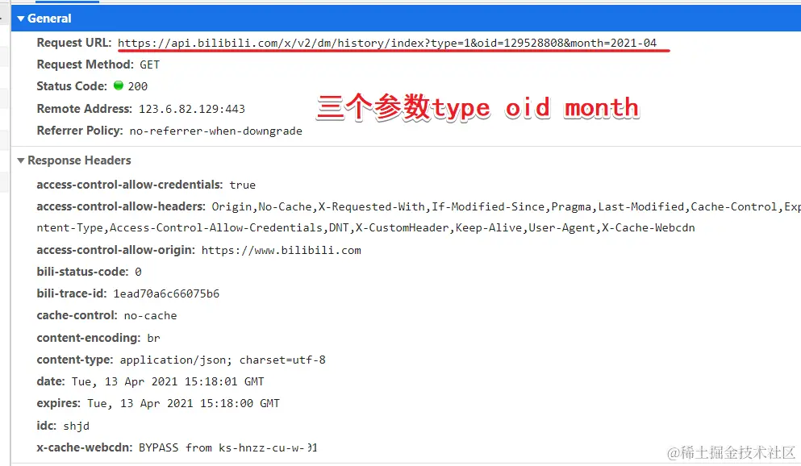The width and height of the screenshot is (801, 466).
Task: Click the Response Headers section label
Action: 79,160
